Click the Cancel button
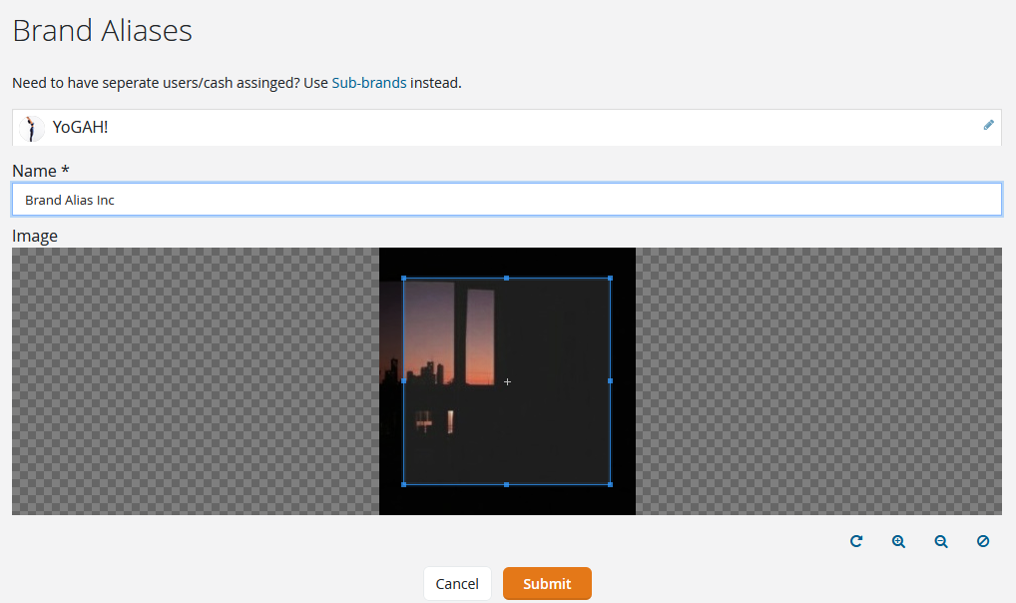The width and height of the screenshot is (1016, 603). (457, 584)
